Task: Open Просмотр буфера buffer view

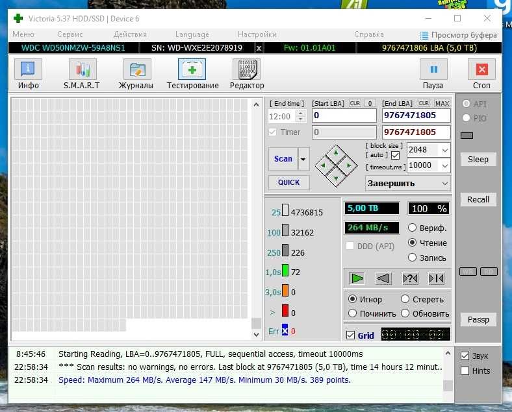Action: click(459, 35)
